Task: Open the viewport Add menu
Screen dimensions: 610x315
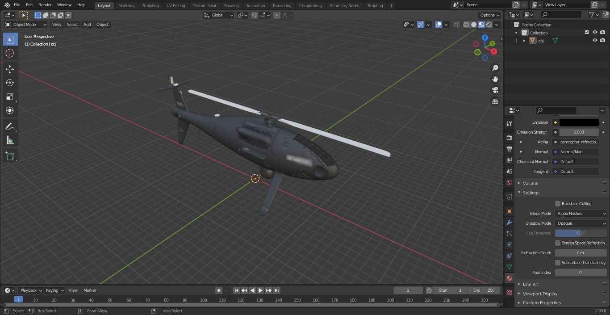Action: click(87, 25)
